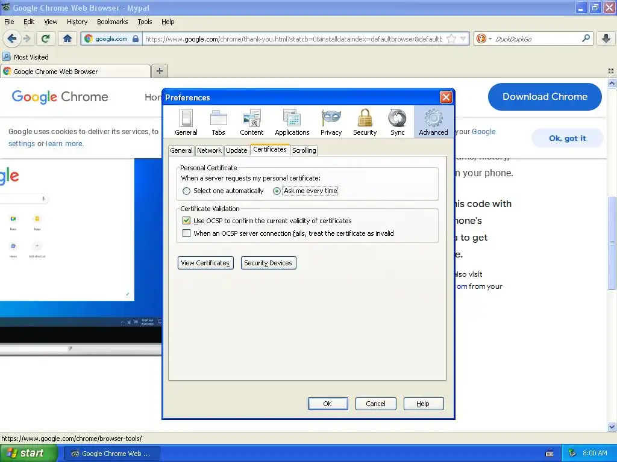
Task: Switch to the Update sub-tab
Action: click(236, 150)
